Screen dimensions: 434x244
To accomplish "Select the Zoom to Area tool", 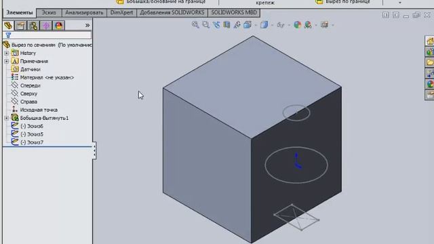I will pyautogui.click(x=205, y=25).
